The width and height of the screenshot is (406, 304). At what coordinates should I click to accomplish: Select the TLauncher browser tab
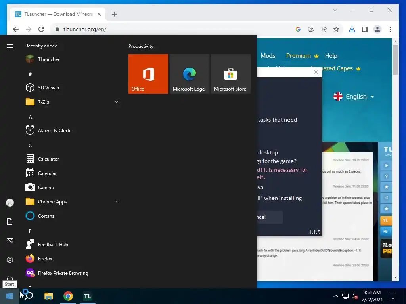[x=58, y=14]
